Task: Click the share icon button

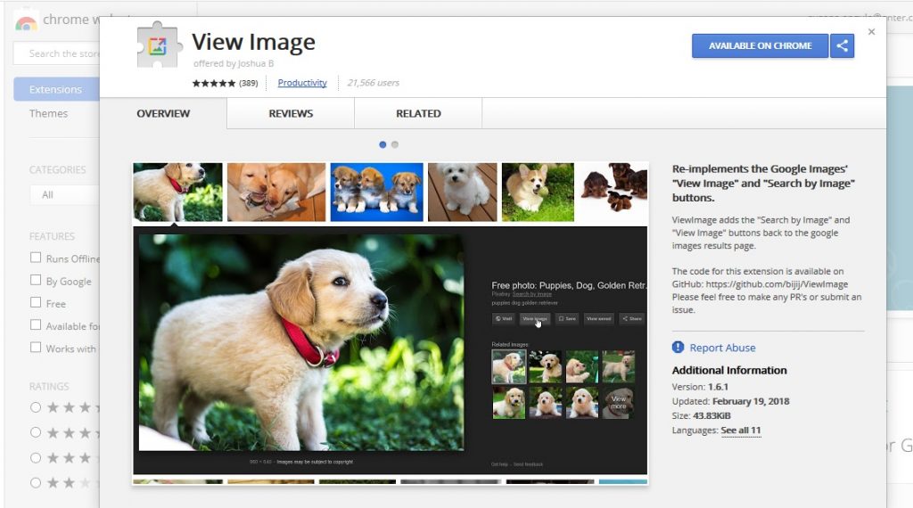Action: point(842,45)
